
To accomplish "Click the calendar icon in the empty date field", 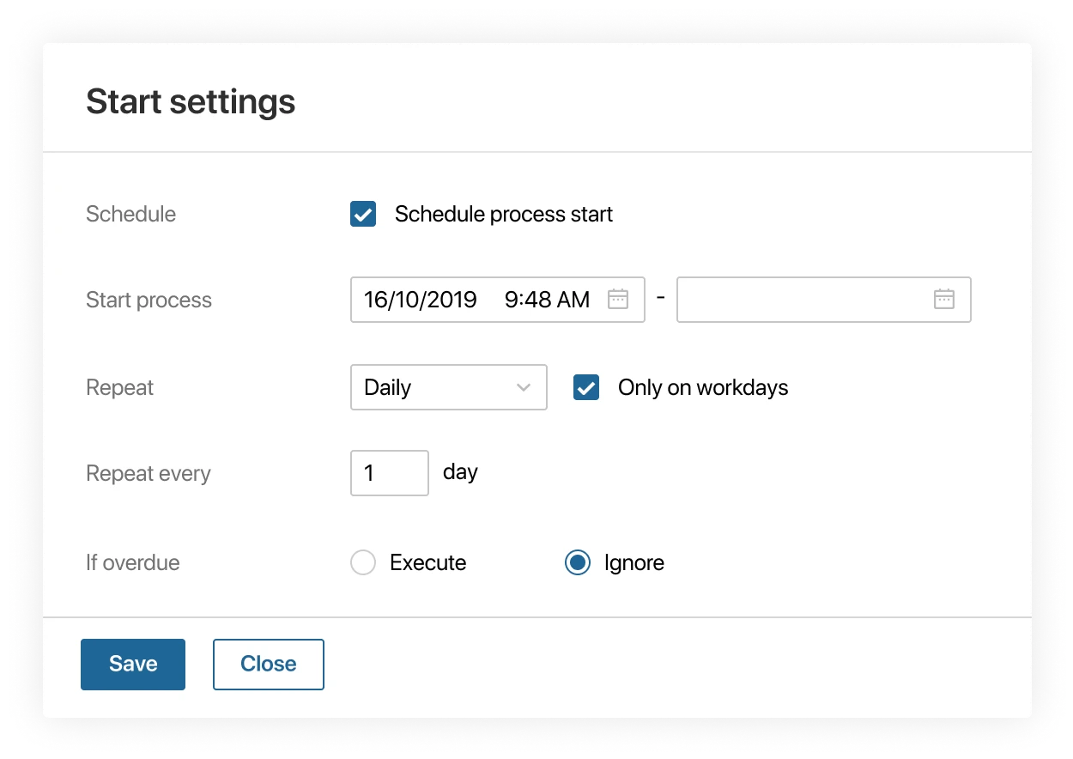I will [944, 299].
